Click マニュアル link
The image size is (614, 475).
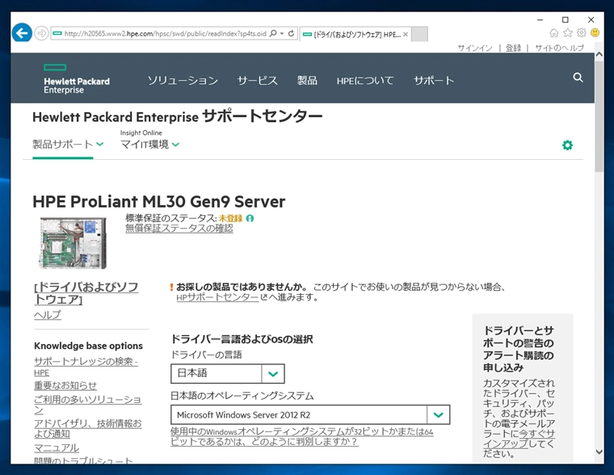pyautogui.click(x=57, y=448)
